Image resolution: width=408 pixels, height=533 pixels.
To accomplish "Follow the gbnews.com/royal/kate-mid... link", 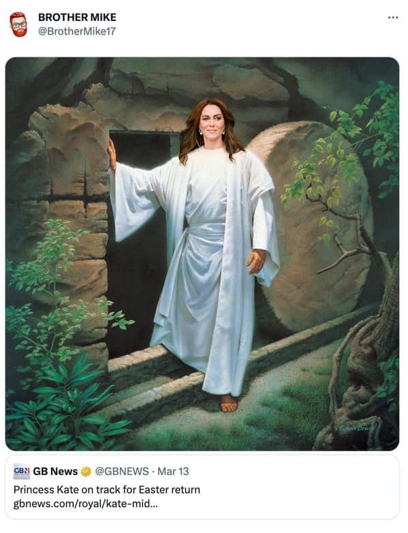I will [85, 504].
